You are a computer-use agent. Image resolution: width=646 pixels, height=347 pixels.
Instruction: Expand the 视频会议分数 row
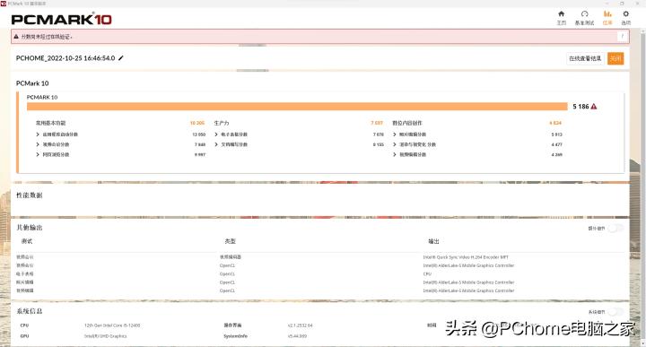[38, 144]
